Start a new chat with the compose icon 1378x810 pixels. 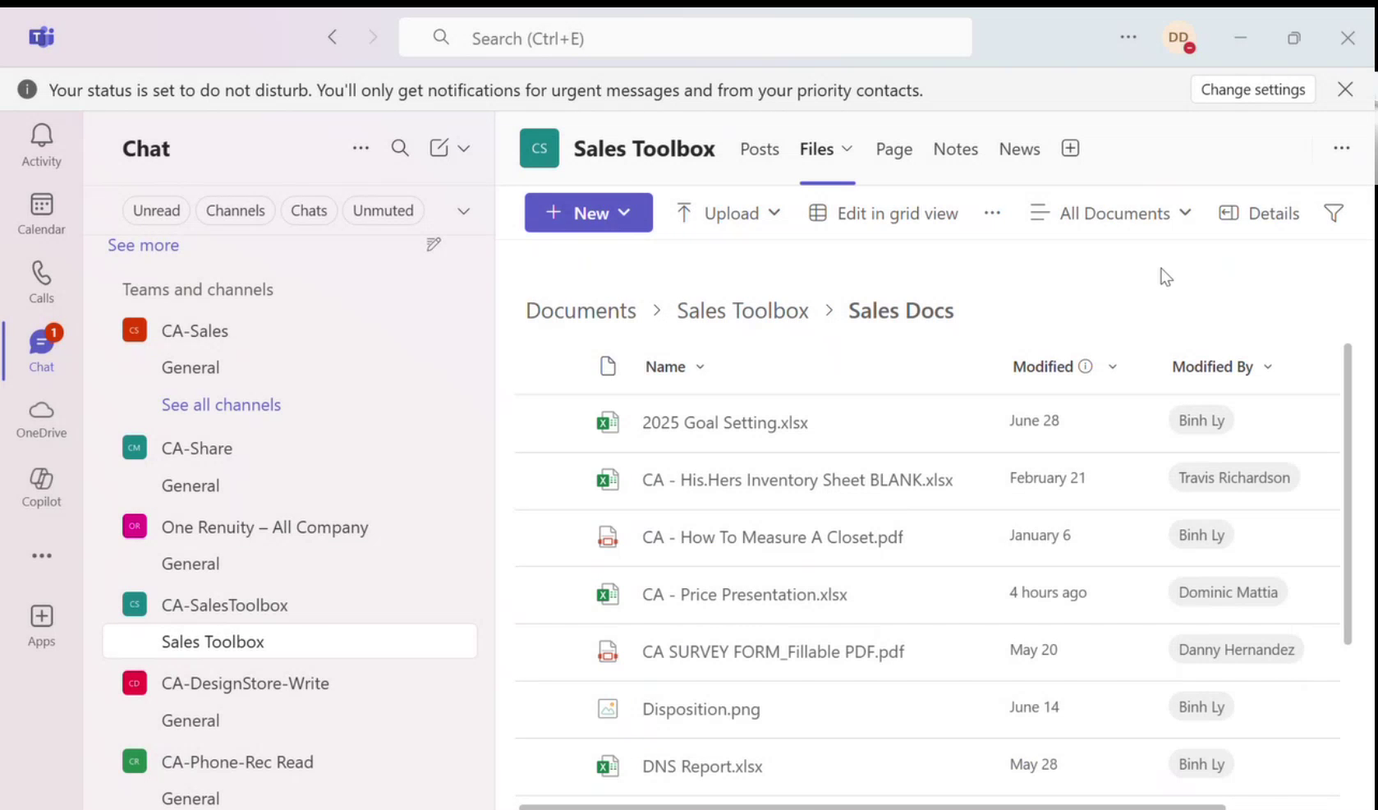438,148
